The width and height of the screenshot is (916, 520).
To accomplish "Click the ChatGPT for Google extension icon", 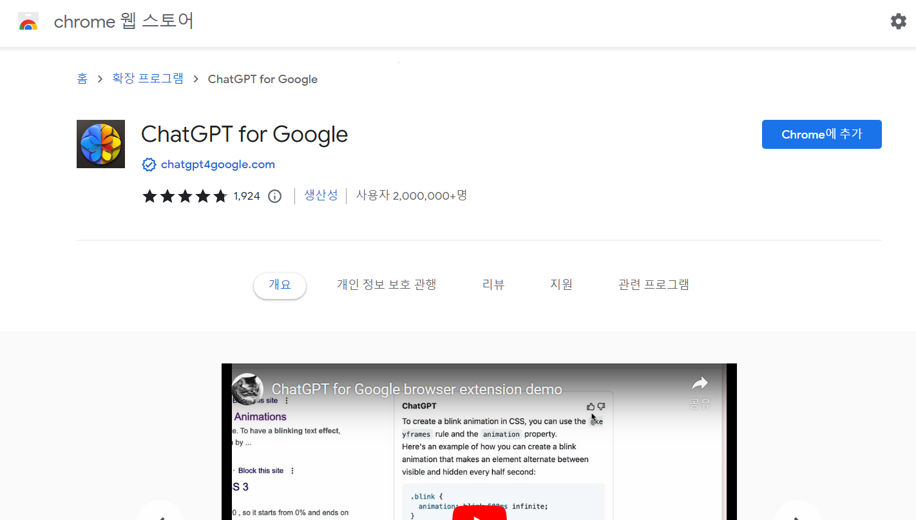I will click(100, 144).
